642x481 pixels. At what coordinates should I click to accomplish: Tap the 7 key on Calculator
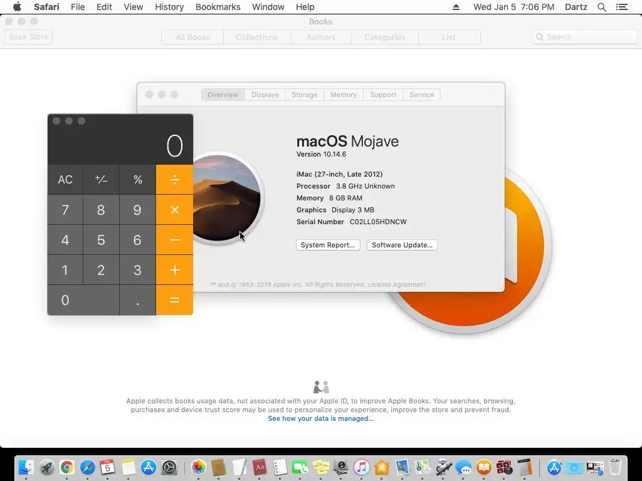pos(65,210)
